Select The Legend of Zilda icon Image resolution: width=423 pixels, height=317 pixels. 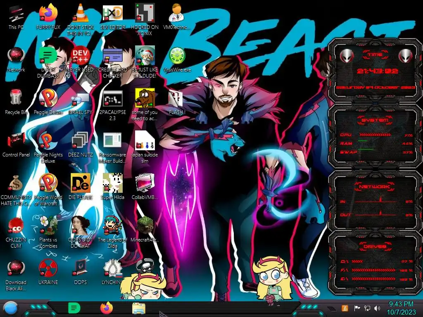point(113,232)
